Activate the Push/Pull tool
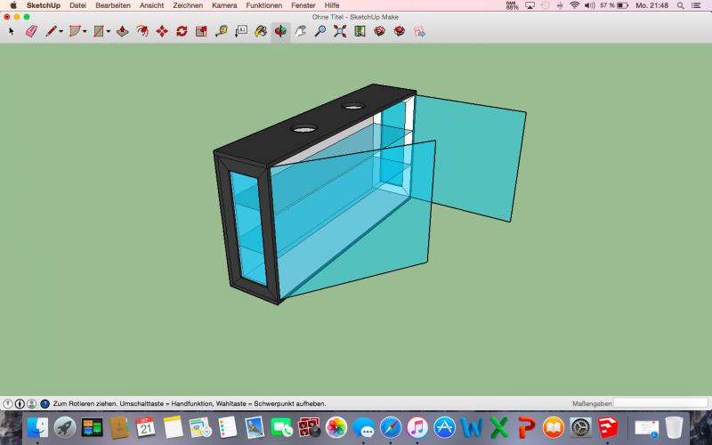 [123, 31]
